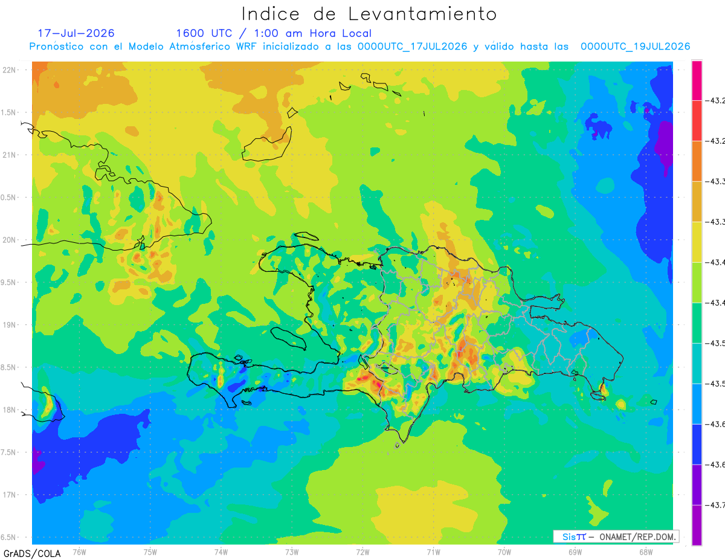Click the '70W' longitude label
The height and width of the screenshot is (560, 725).
pyautogui.click(x=504, y=552)
